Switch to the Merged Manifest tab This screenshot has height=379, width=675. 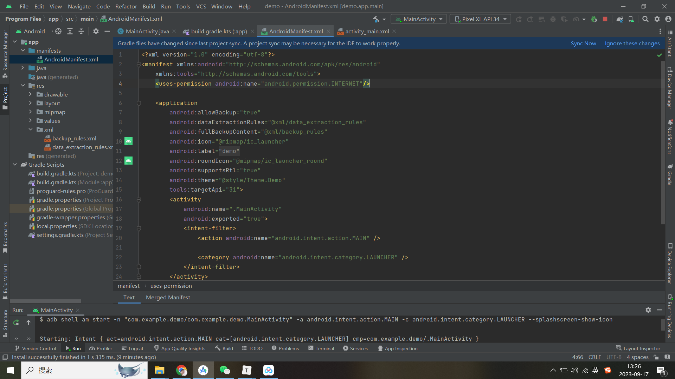coord(168,298)
